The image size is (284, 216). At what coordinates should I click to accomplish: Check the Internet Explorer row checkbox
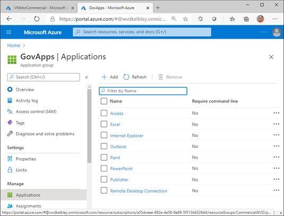tap(104, 135)
